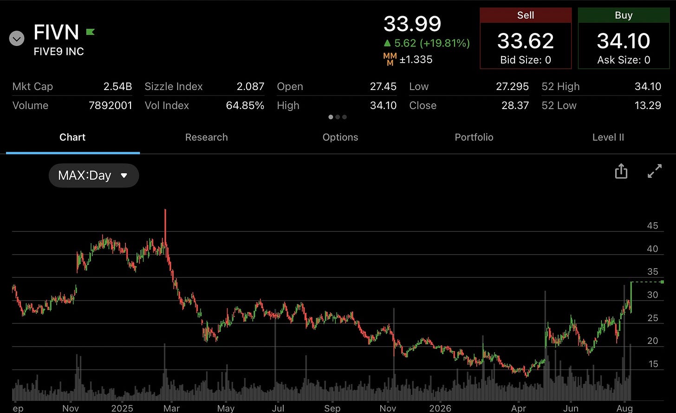Click the 15 price axis label

pos(652,364)
